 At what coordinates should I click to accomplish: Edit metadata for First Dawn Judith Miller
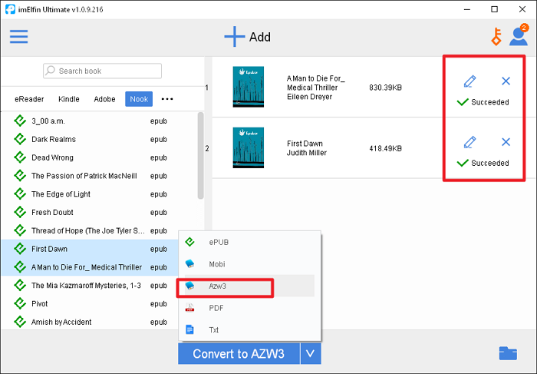point(469,142)
